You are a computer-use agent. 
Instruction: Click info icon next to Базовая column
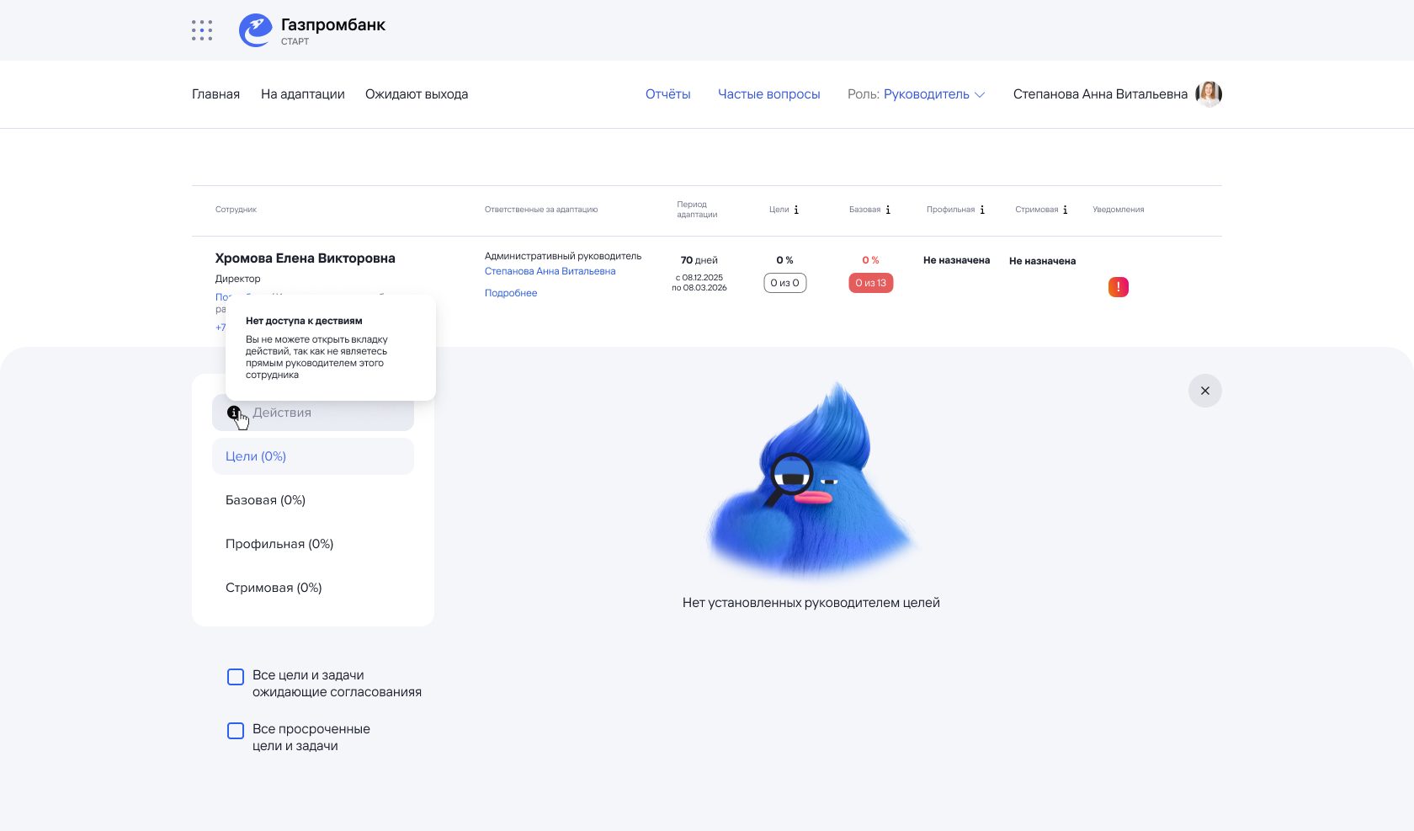point(888,210)
